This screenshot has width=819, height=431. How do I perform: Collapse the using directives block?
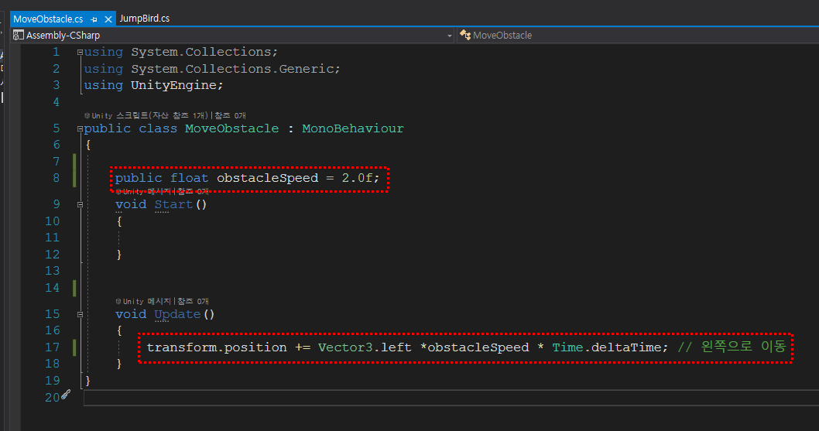pyautogui.click(x=80, y=53)
